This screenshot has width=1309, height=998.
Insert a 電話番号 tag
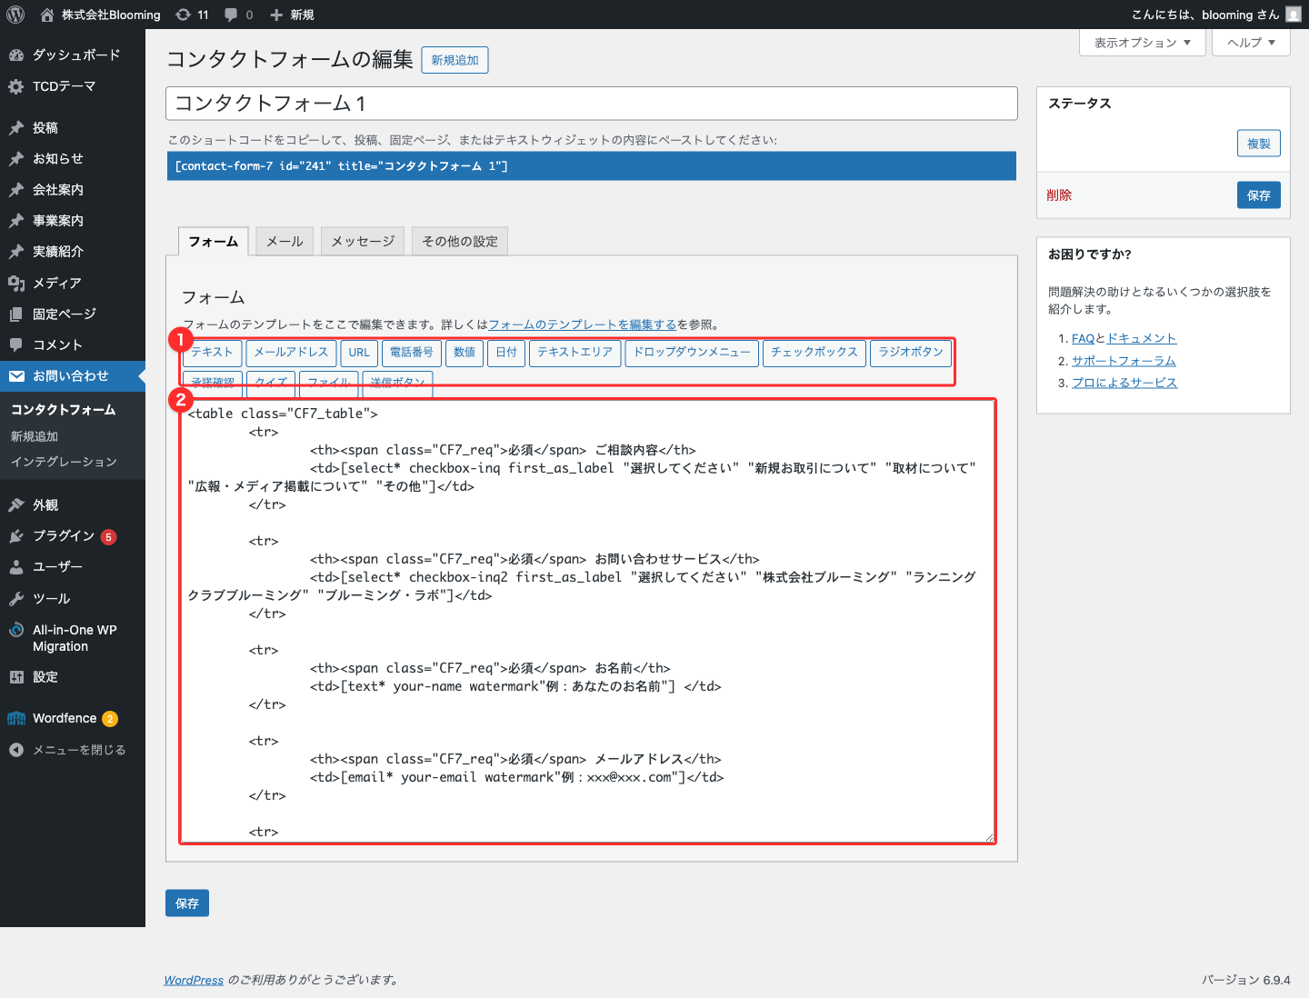pyautogui.click(x=412, y=353)
